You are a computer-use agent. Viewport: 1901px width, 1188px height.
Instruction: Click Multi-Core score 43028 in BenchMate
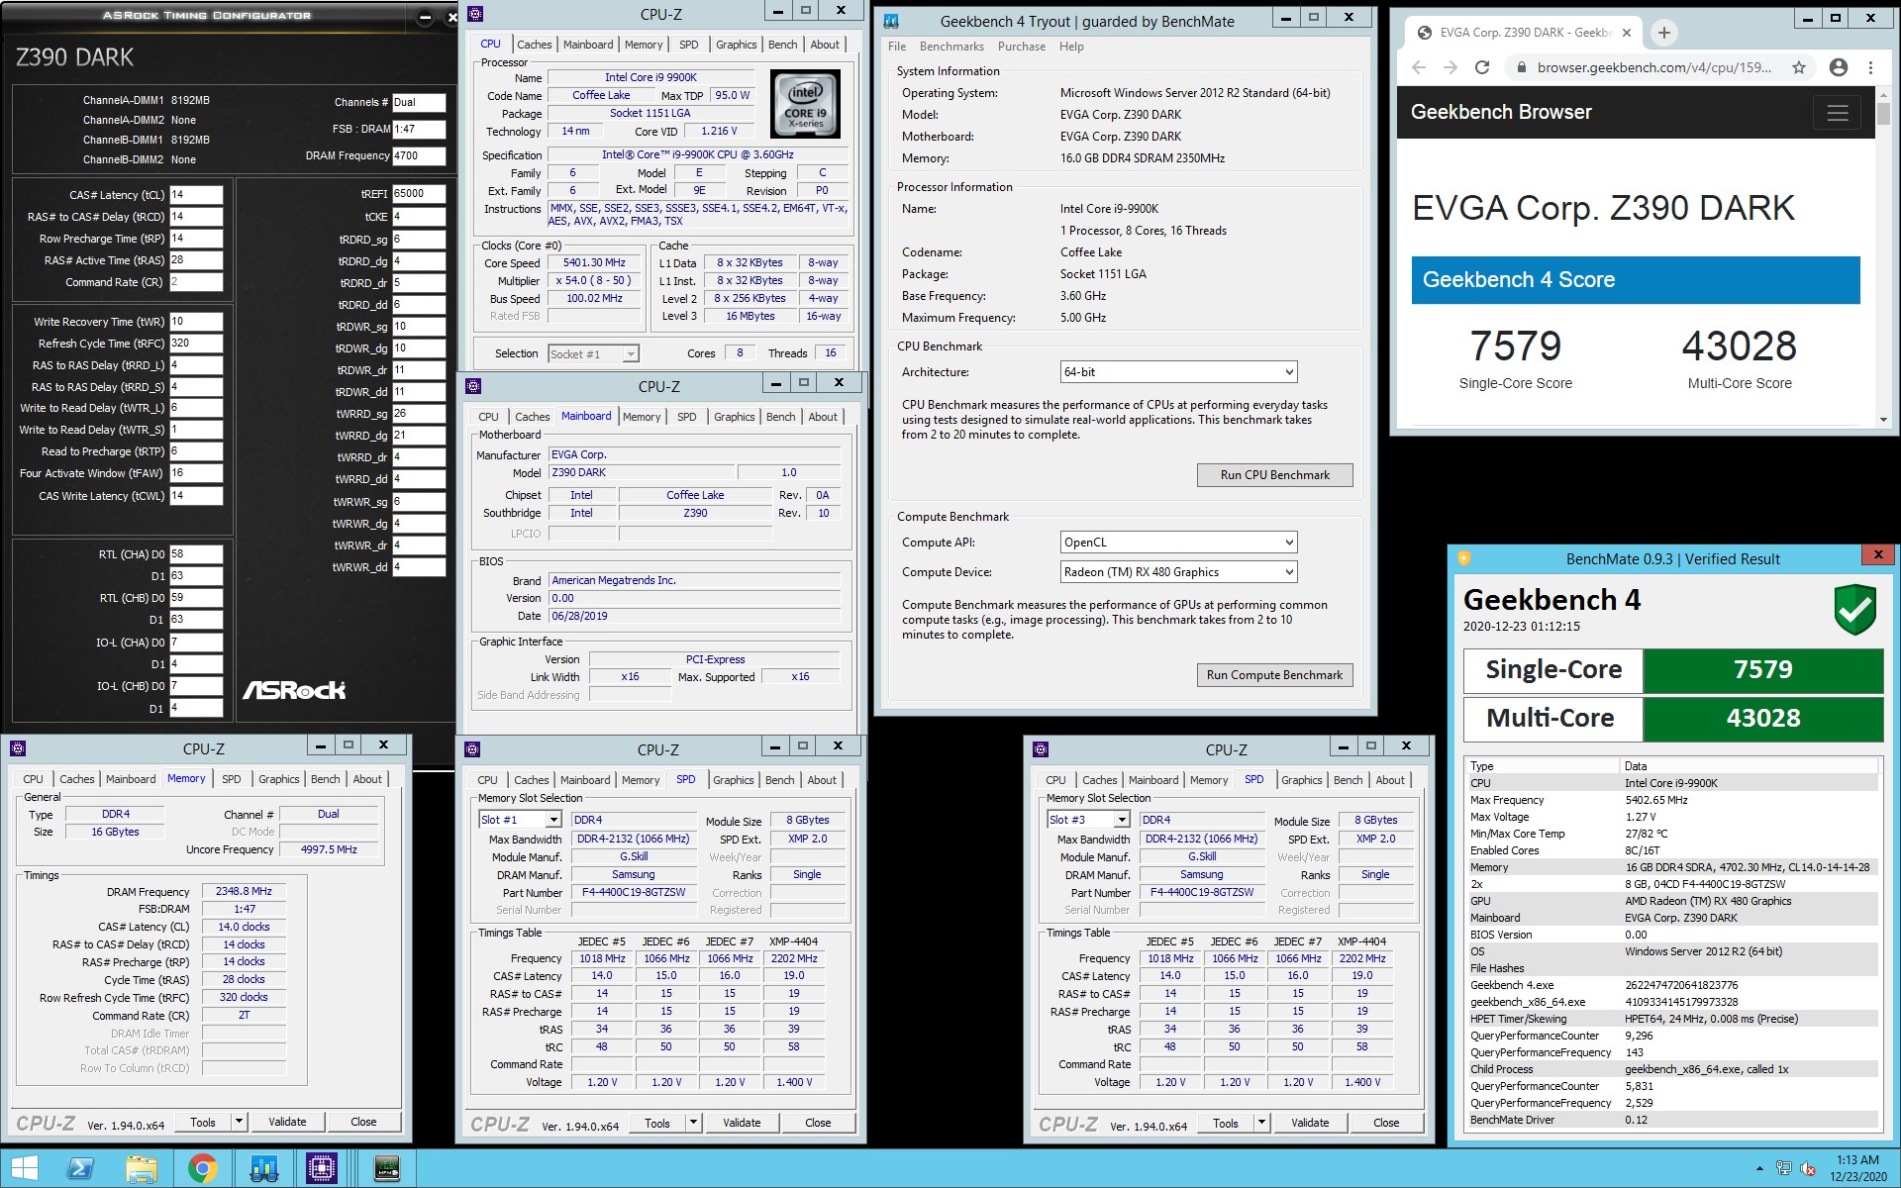click(1762, 718)
